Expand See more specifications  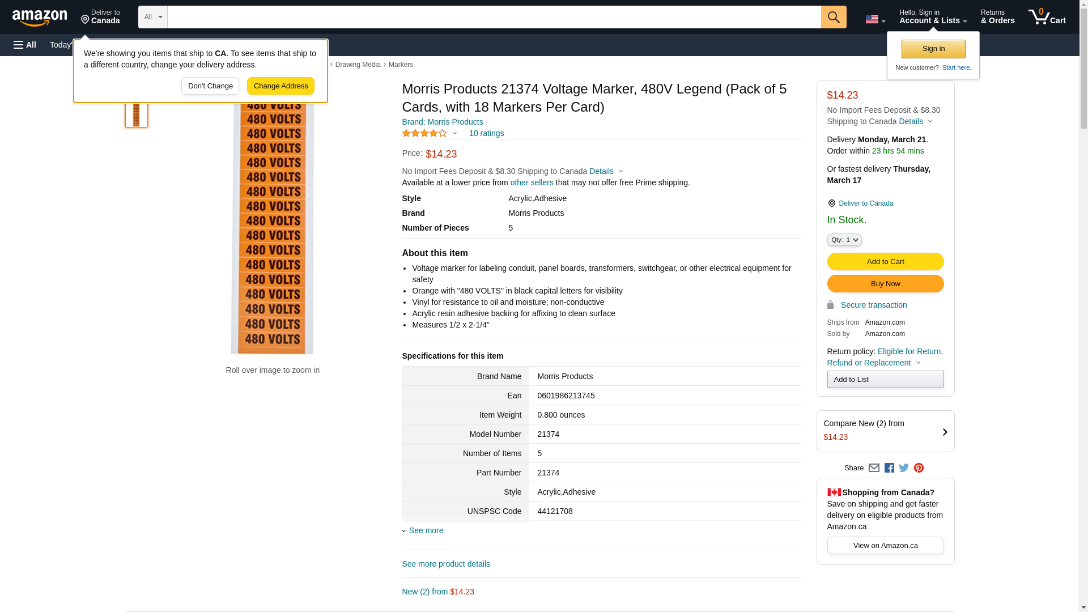425,530
